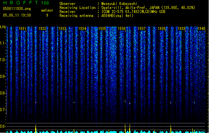Click the 1935 time marker
The image size is (209, 133).
point(102,29)
